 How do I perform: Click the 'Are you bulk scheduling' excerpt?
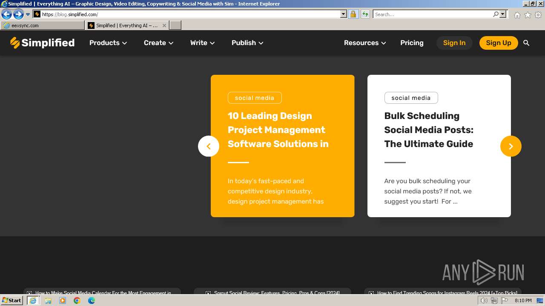(428, 191)
